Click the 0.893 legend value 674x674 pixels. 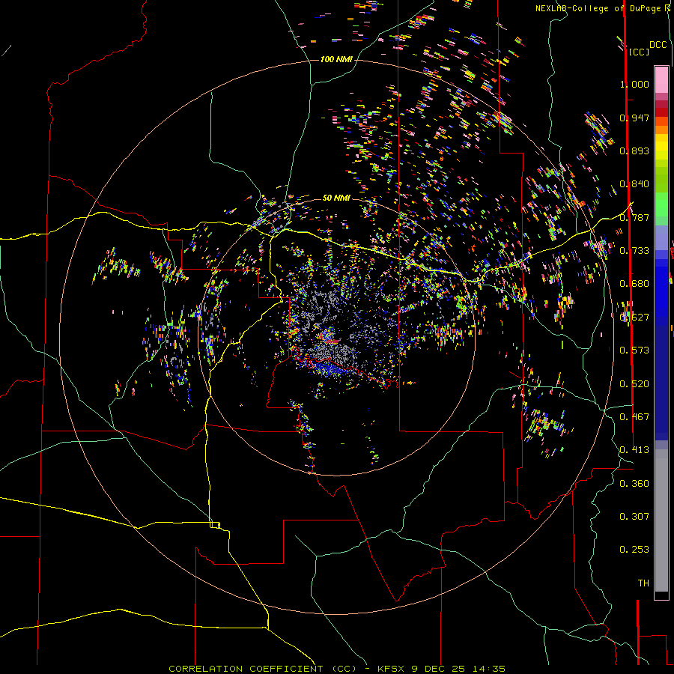click(634, 151)
